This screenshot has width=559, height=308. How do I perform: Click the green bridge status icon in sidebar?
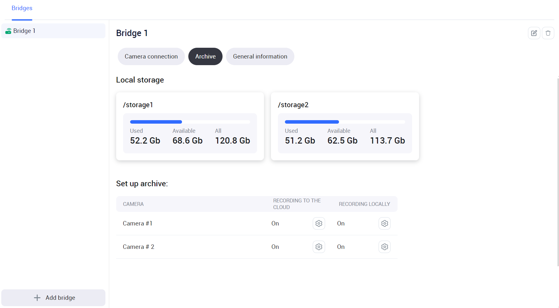click(x=9, y=31)
